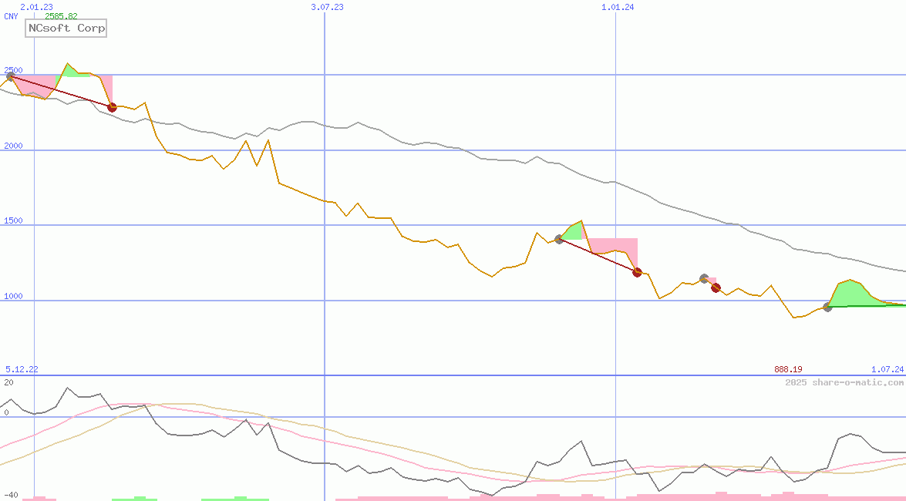Click the gray marker third from left
Screen dimensions: 906x501
pyautogui.click(x=704, y=278)
